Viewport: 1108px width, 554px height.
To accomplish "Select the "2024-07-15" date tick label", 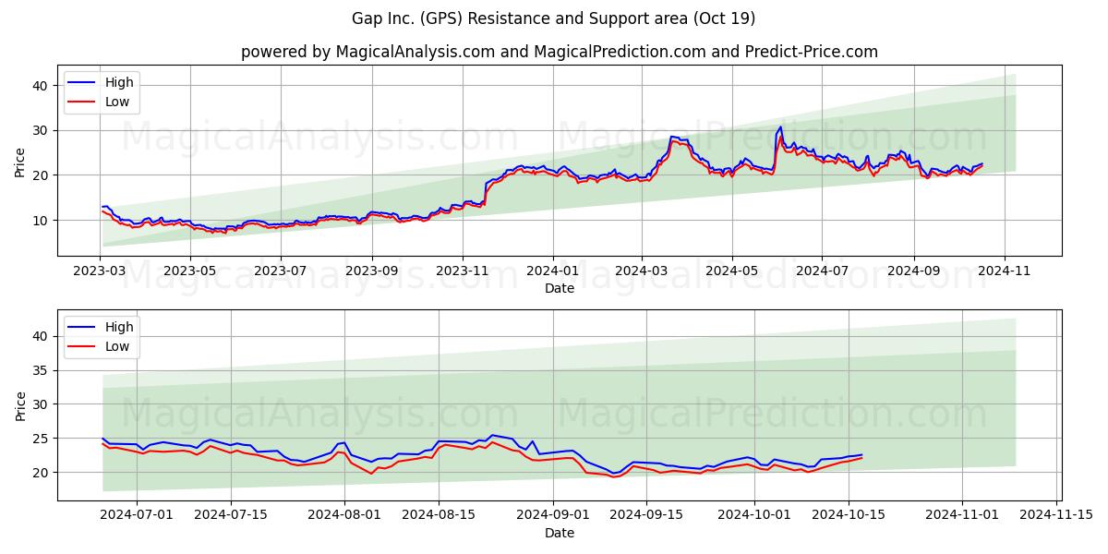I will [230, 516].
